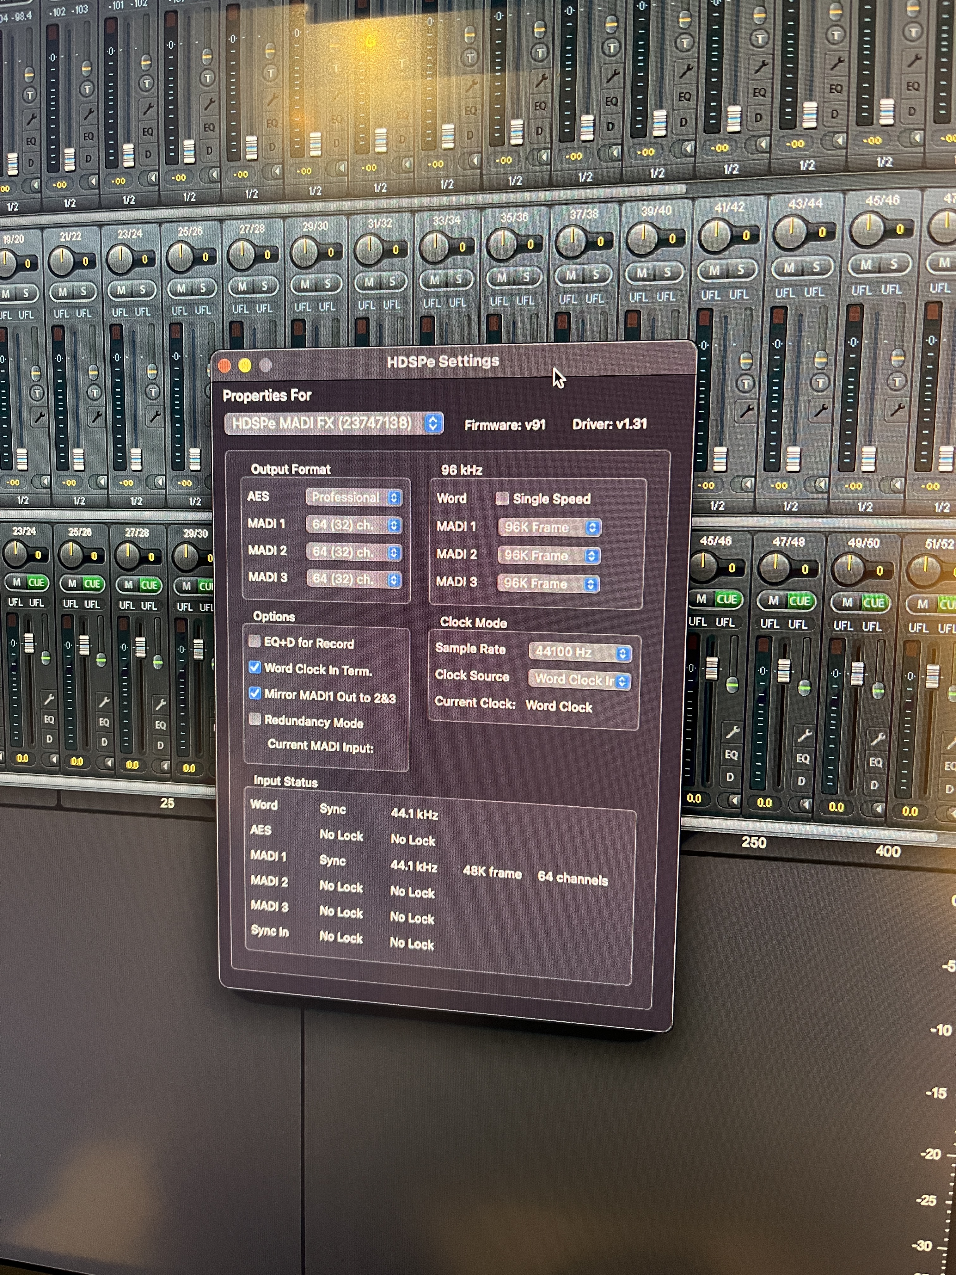Open MADI 2 64 (32) ch. output dropdown
Viewport: 956px width, 1275px height.
(x=354, y=552)
